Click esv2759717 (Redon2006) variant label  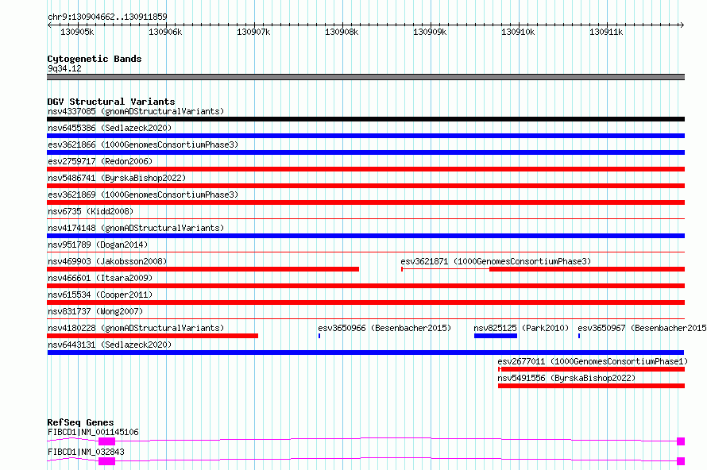[x=100, y=161]
